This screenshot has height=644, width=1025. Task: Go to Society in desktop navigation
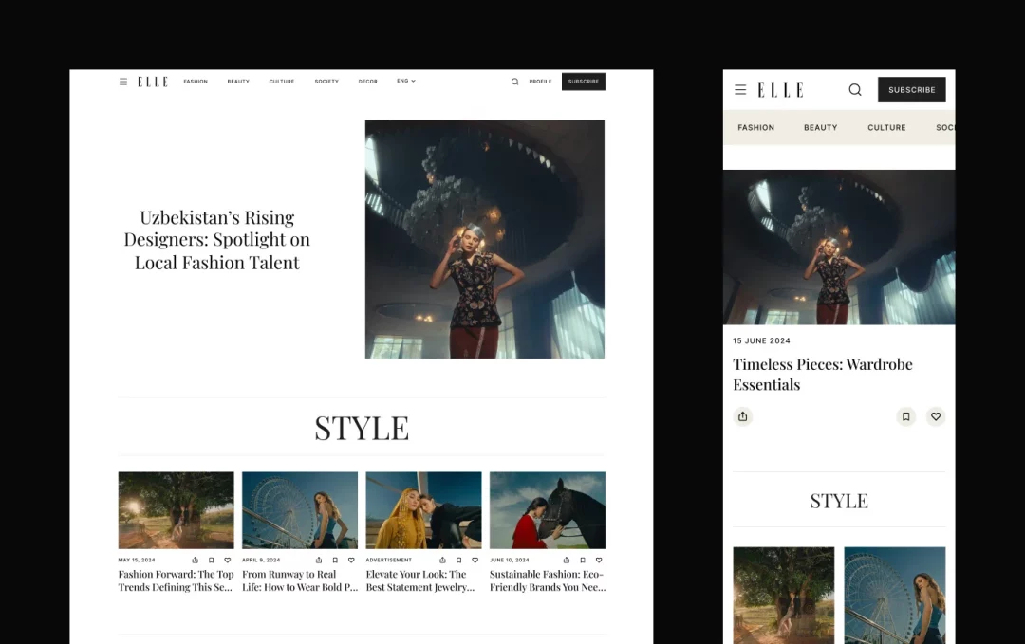point(326,82)
